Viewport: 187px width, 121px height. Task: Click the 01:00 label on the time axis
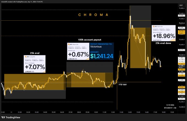click(20, 112)
